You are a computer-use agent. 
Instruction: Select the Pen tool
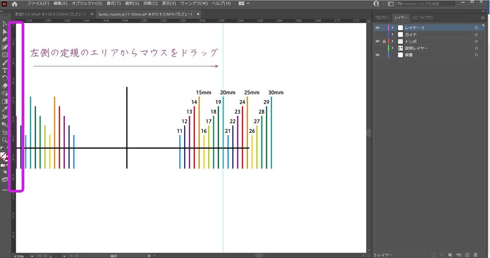coord(4,40)
